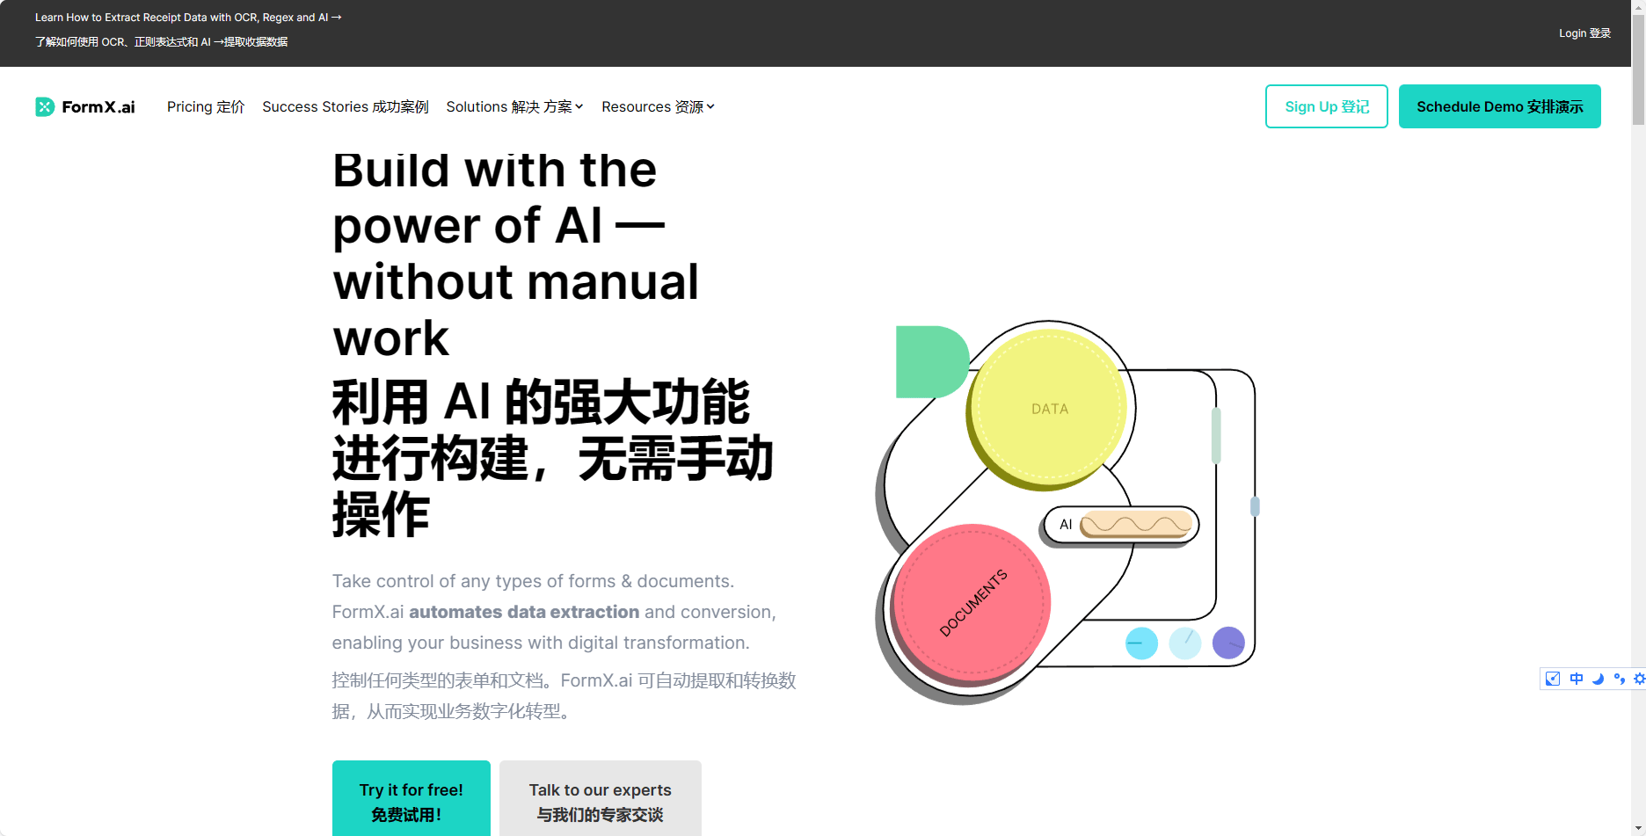Click the yellow DATA circle graphic
The height and width of the screenshot is (836, 1646).
point(1048,409)
